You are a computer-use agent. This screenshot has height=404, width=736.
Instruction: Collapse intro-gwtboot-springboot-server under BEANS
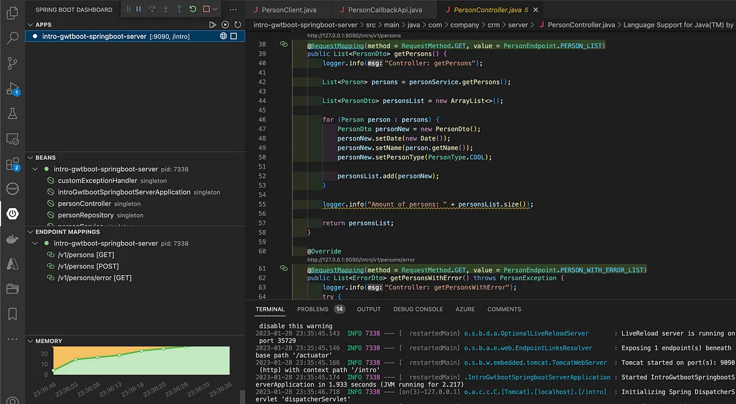tap(35, 169)
